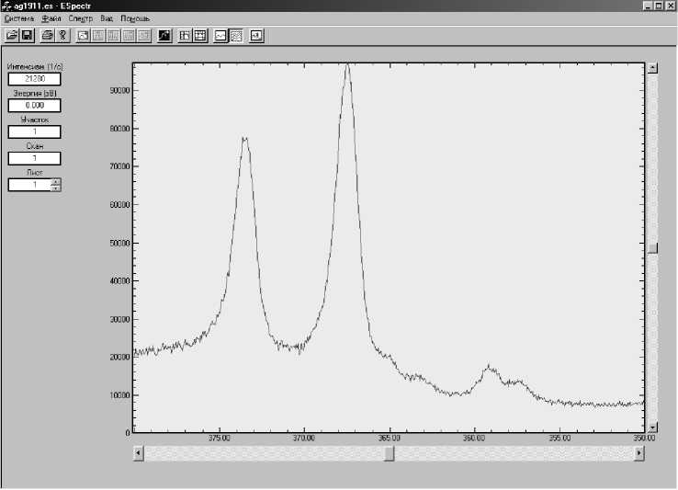Click the last toolbar icon with text box
Viewport: 678px width, 490px height.
click(x=256, y=36)
